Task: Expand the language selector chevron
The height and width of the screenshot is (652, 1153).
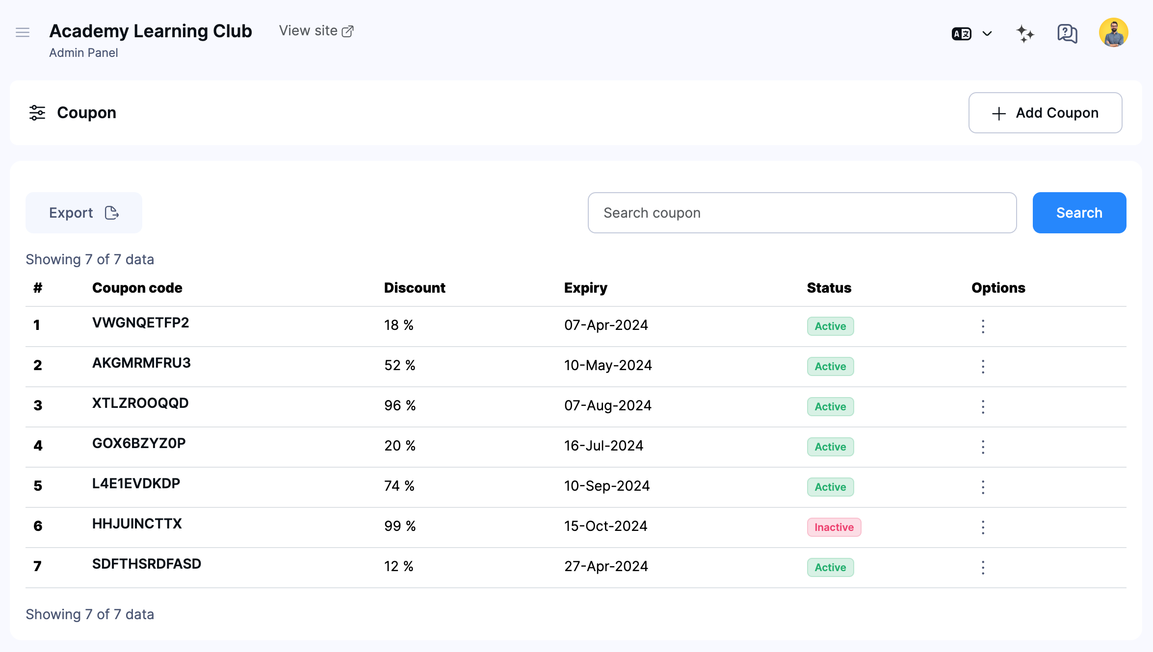Action: (987, 33)
